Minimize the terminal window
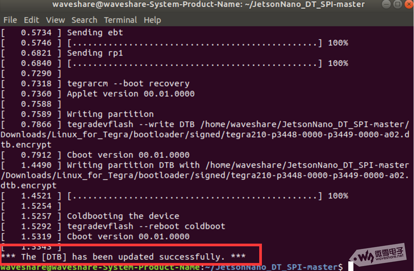The width and height of the screenshot is (414, 271). click(x=386, y=5)
